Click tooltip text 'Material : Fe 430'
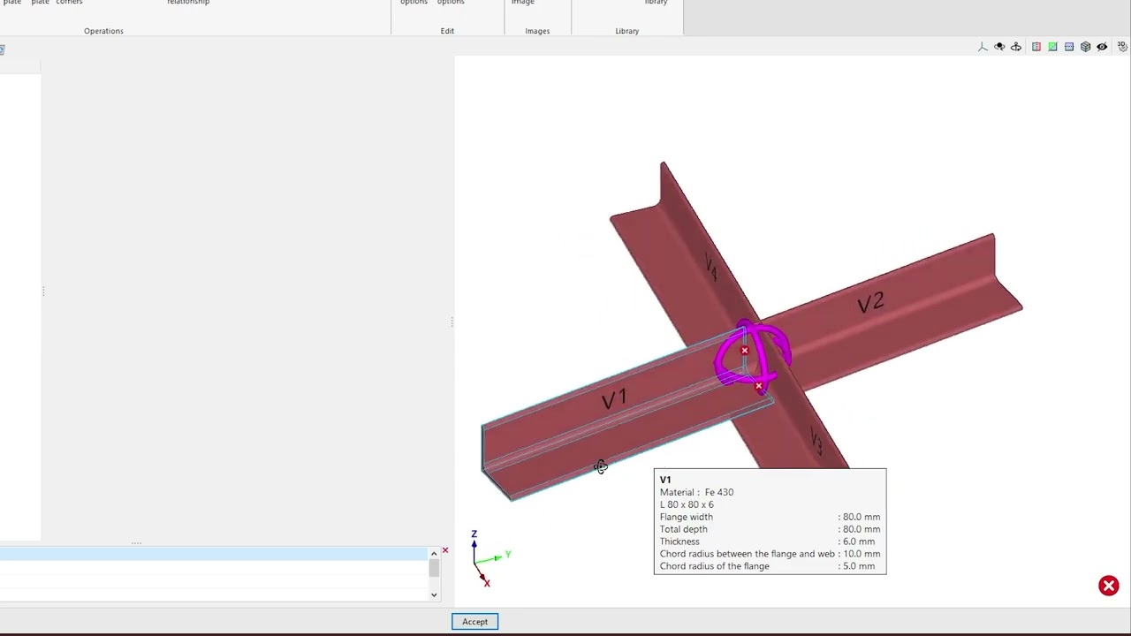 [x=696, y=492]
